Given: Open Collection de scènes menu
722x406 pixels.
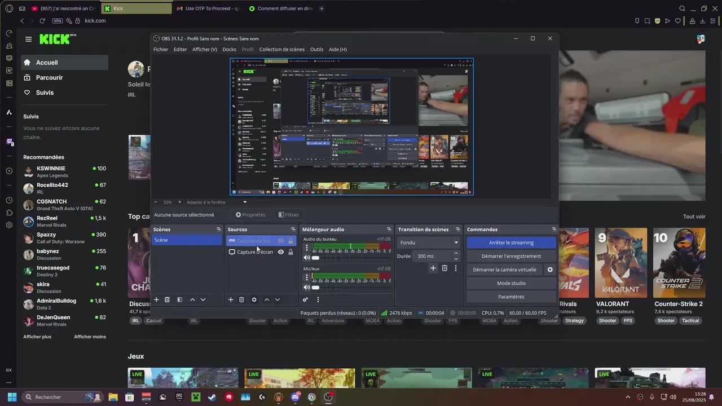Looking at the screenshot, I should point(282,50).
